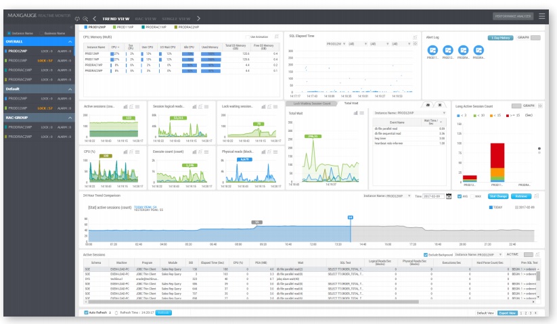
Task: Click the next arrow beside SINGLE VIEW
Action: 199,18
